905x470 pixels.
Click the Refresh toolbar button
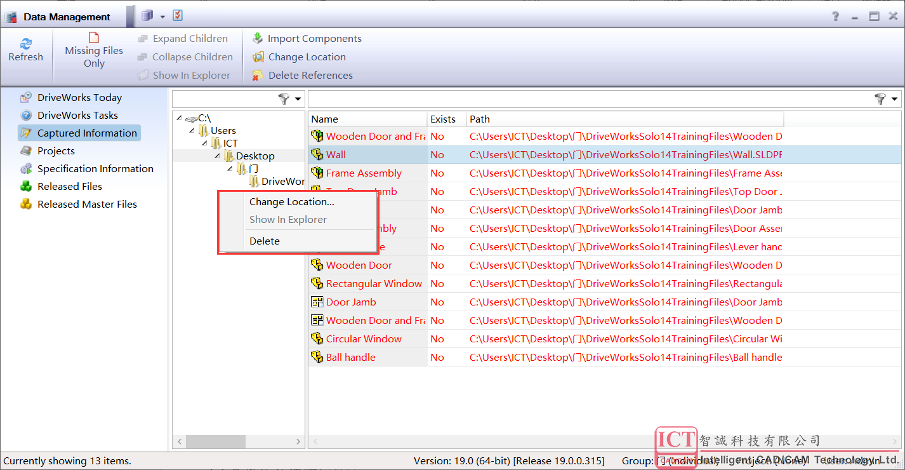point(26,50)
